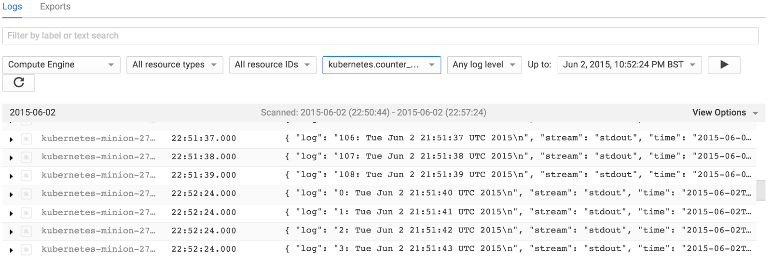Click severity star icon on log "3:" row
The height and width of the screenshot is (257, 772).
[x=27, y=250]
